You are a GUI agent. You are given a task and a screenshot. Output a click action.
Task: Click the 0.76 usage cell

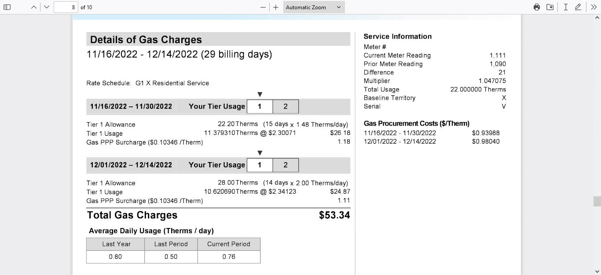click(x=229, y=257)
